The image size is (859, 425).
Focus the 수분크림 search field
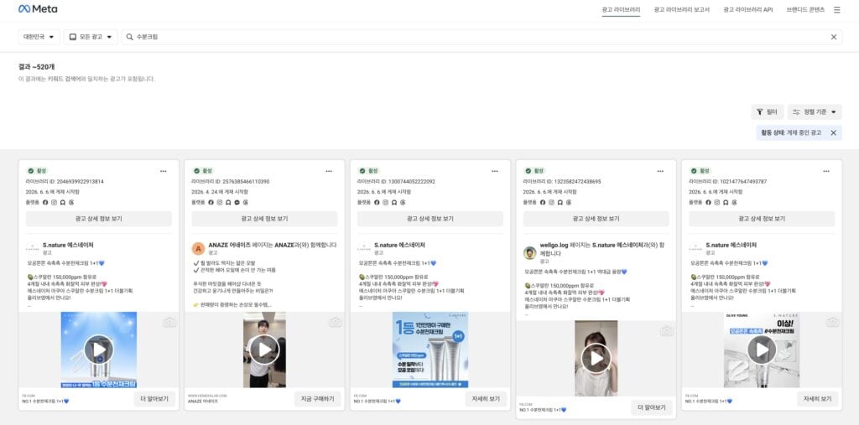coord(482,37)
